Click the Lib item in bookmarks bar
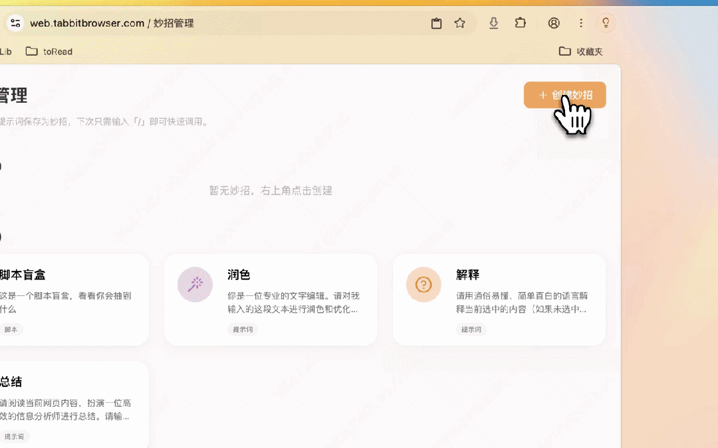 (x=6, y=51)
